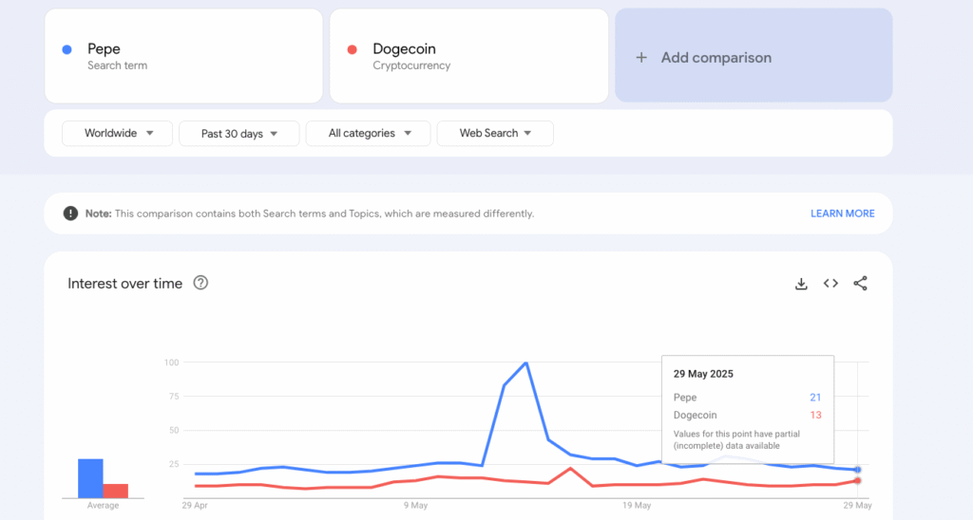Click Add comparison

pyautogui.click(x=754, y=57)
